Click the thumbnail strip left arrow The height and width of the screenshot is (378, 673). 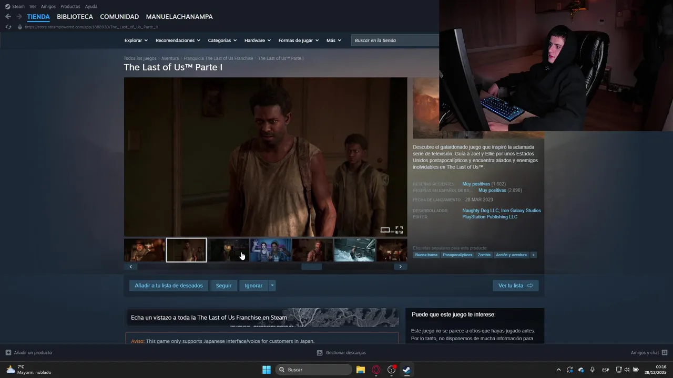131,267
